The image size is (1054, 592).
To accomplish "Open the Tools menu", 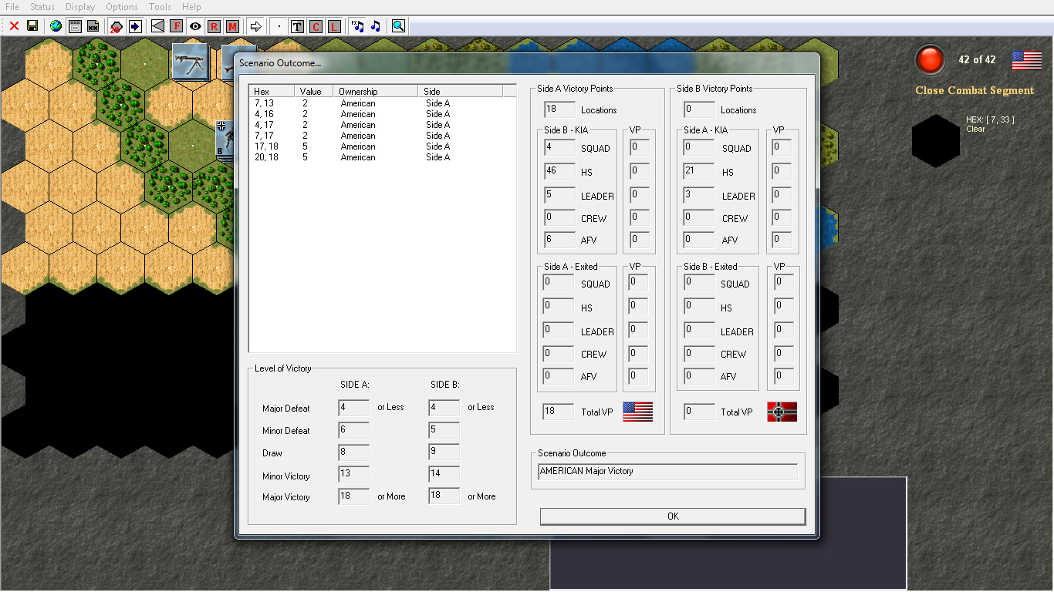I will tap(160, 7).
